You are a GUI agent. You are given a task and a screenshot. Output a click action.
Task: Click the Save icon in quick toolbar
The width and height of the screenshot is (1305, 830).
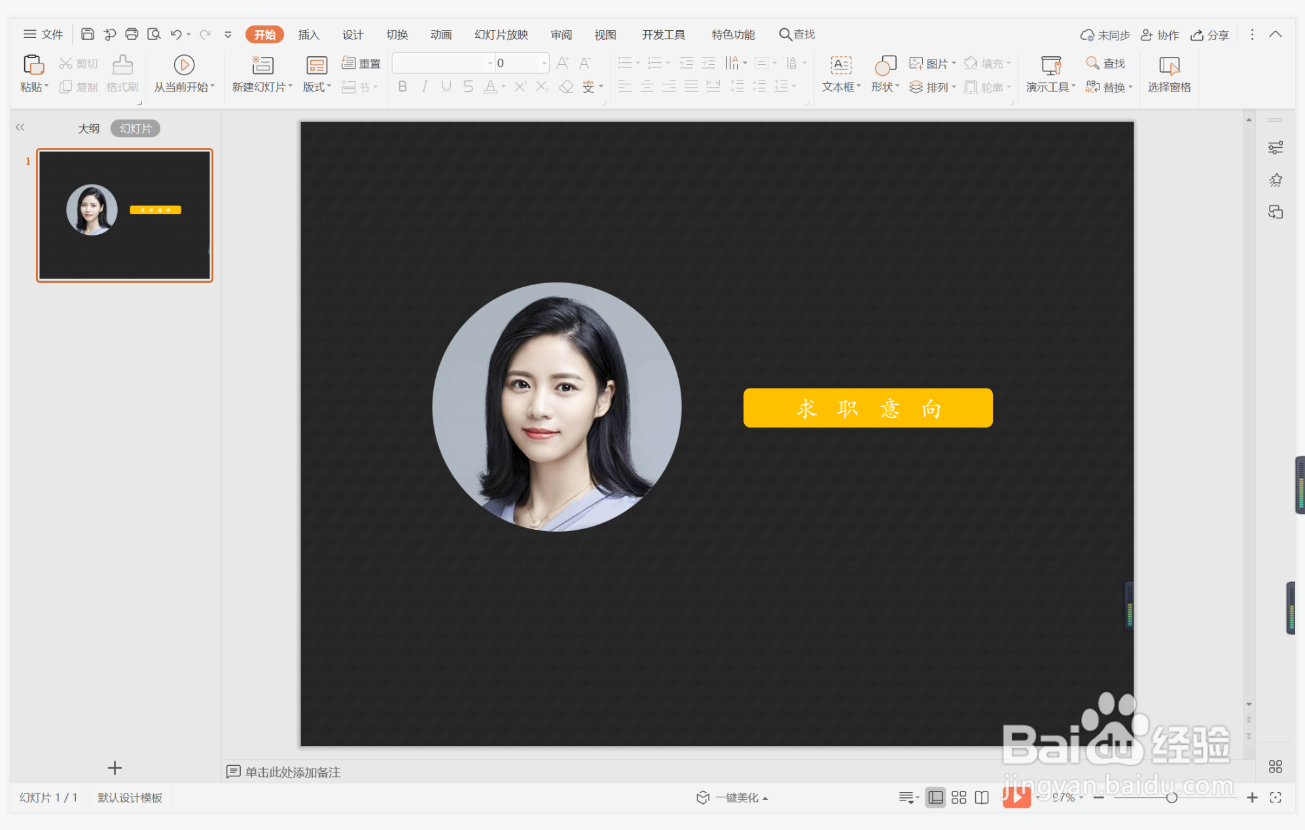pyautogui.click(x=88, y=34)
